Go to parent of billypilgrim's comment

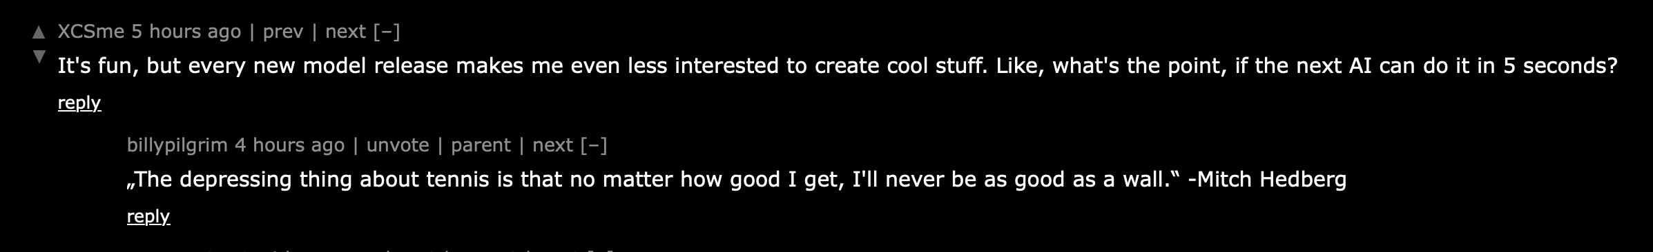481,145
